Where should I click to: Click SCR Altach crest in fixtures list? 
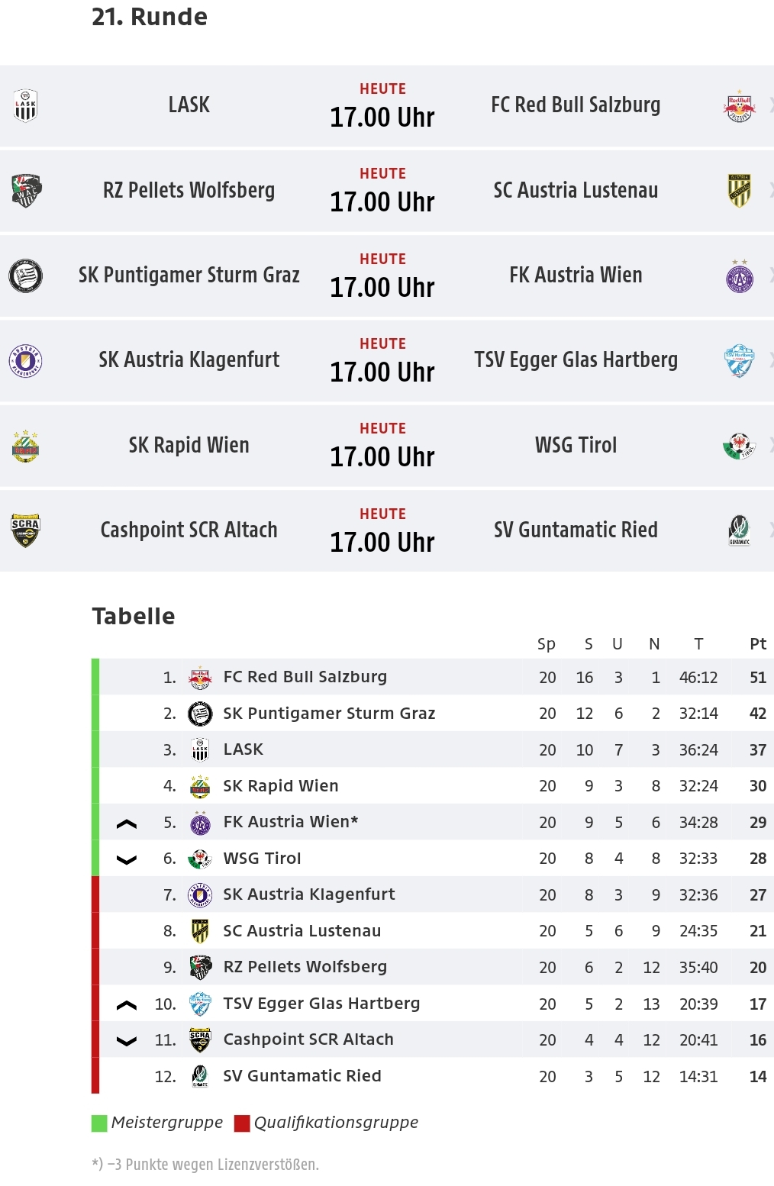25,530
